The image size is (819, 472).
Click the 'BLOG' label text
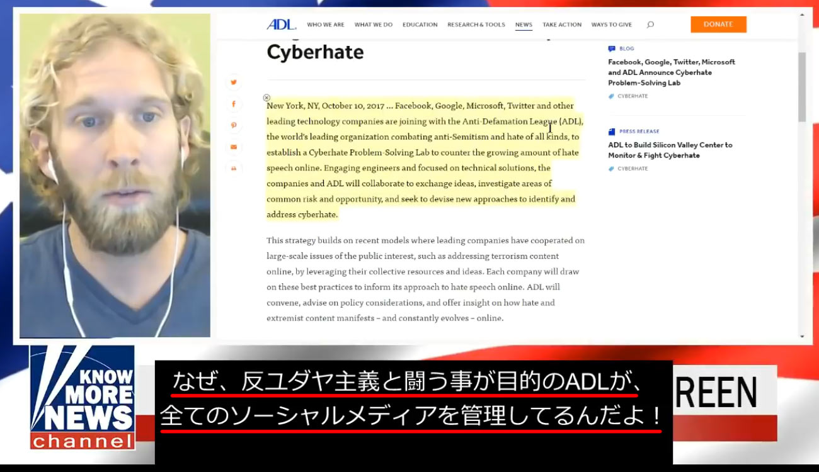tap(627, 48)
